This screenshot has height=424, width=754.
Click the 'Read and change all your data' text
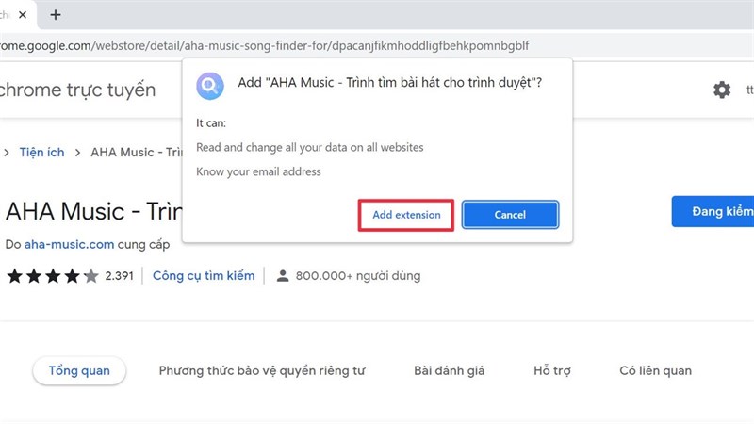point(310,147)
